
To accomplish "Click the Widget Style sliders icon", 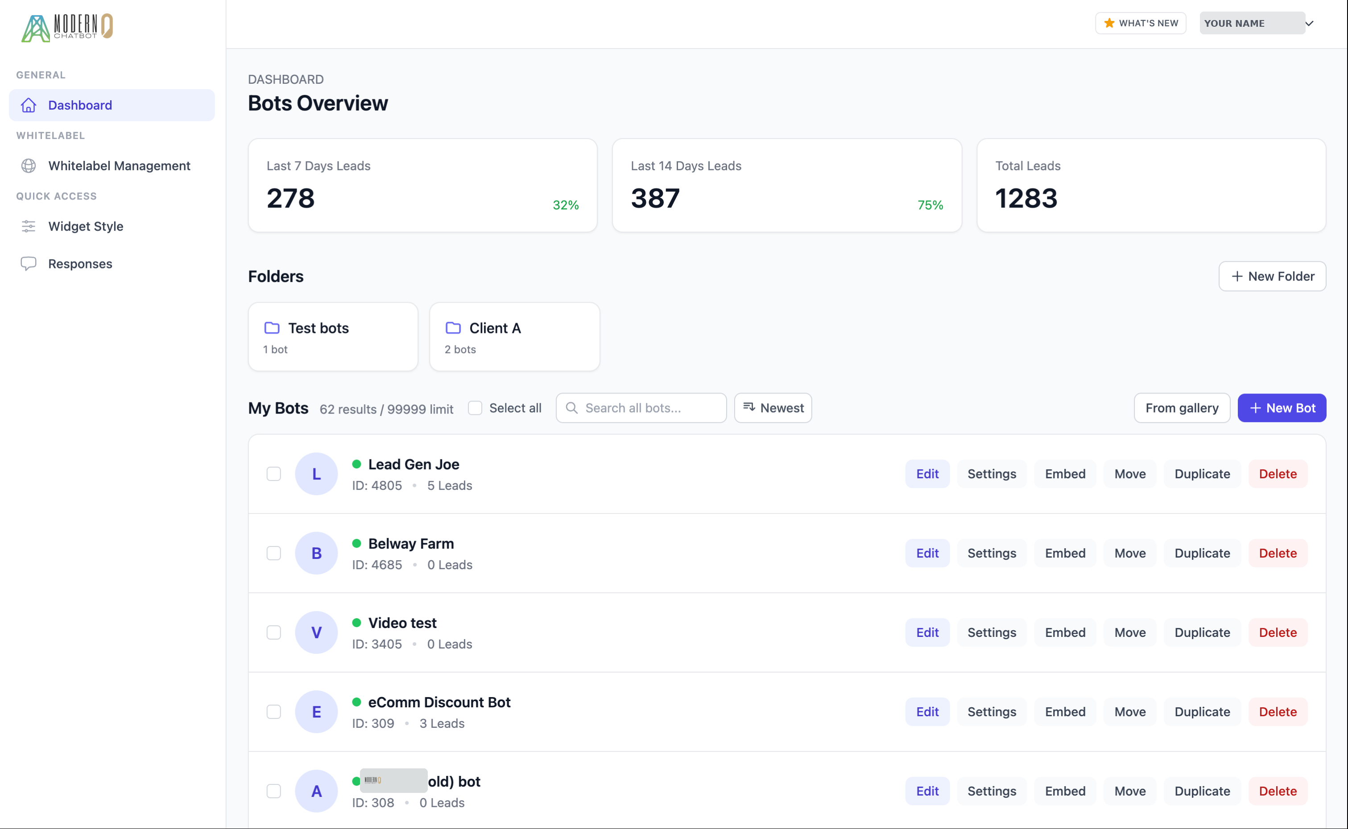I will (x=28, y=226).
